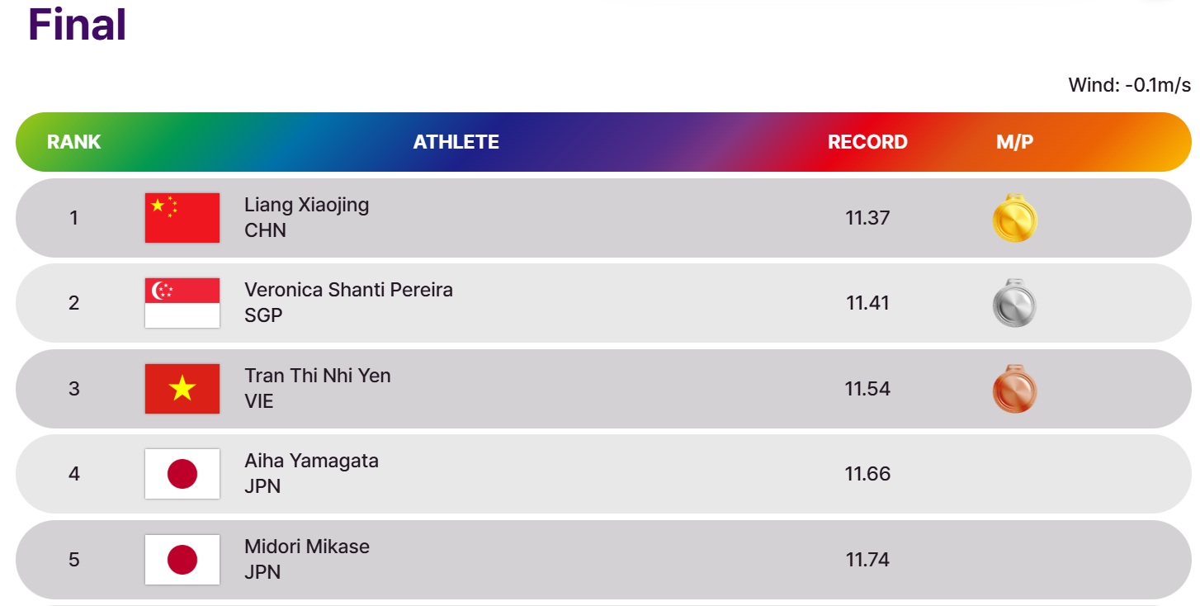Click Aiha Yamagata's Japan flag
1200x606 pixels.
click(182, 474)
